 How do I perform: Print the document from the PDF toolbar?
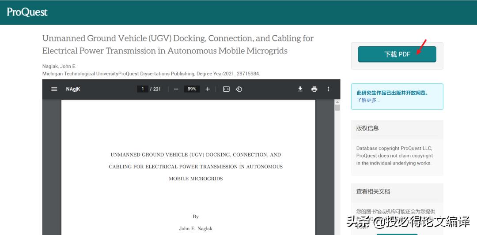tap(314, 89)
